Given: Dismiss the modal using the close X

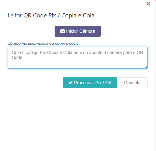Looking at the screenshot, I should (148, 4).
